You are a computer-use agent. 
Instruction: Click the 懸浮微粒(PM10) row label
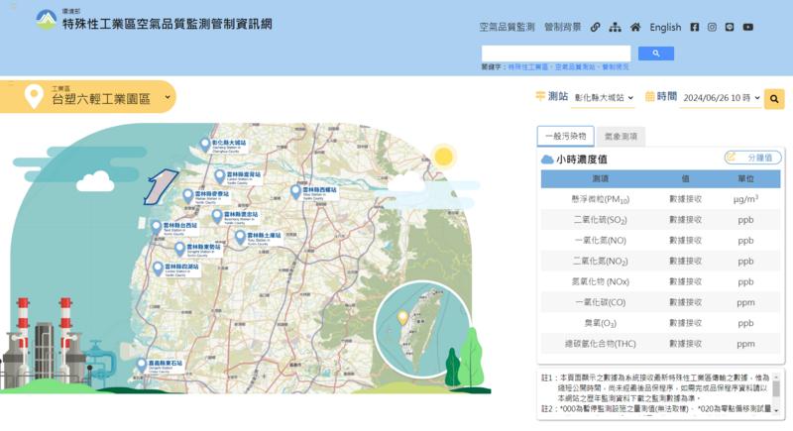coord(601,199)
